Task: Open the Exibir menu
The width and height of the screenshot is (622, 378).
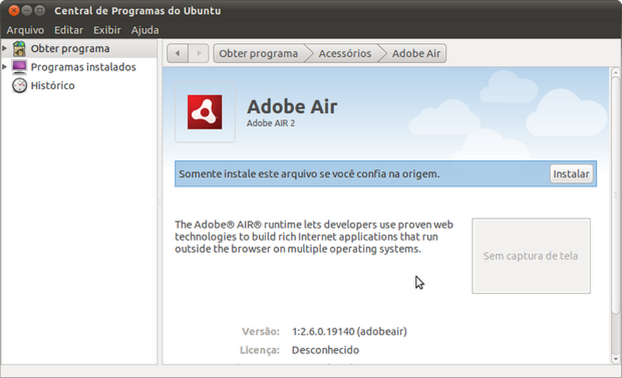Action: (x=107, y=30)
